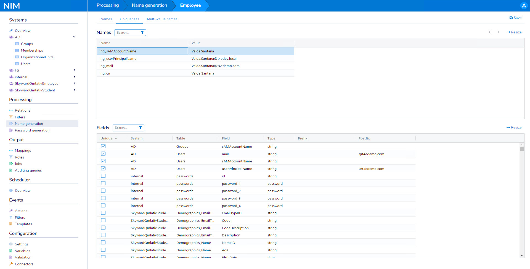Image resolution: width=530 pixels, height=269 pixels.
Task: Click Resize for the Fields table
Action: [x=514, y=127]
